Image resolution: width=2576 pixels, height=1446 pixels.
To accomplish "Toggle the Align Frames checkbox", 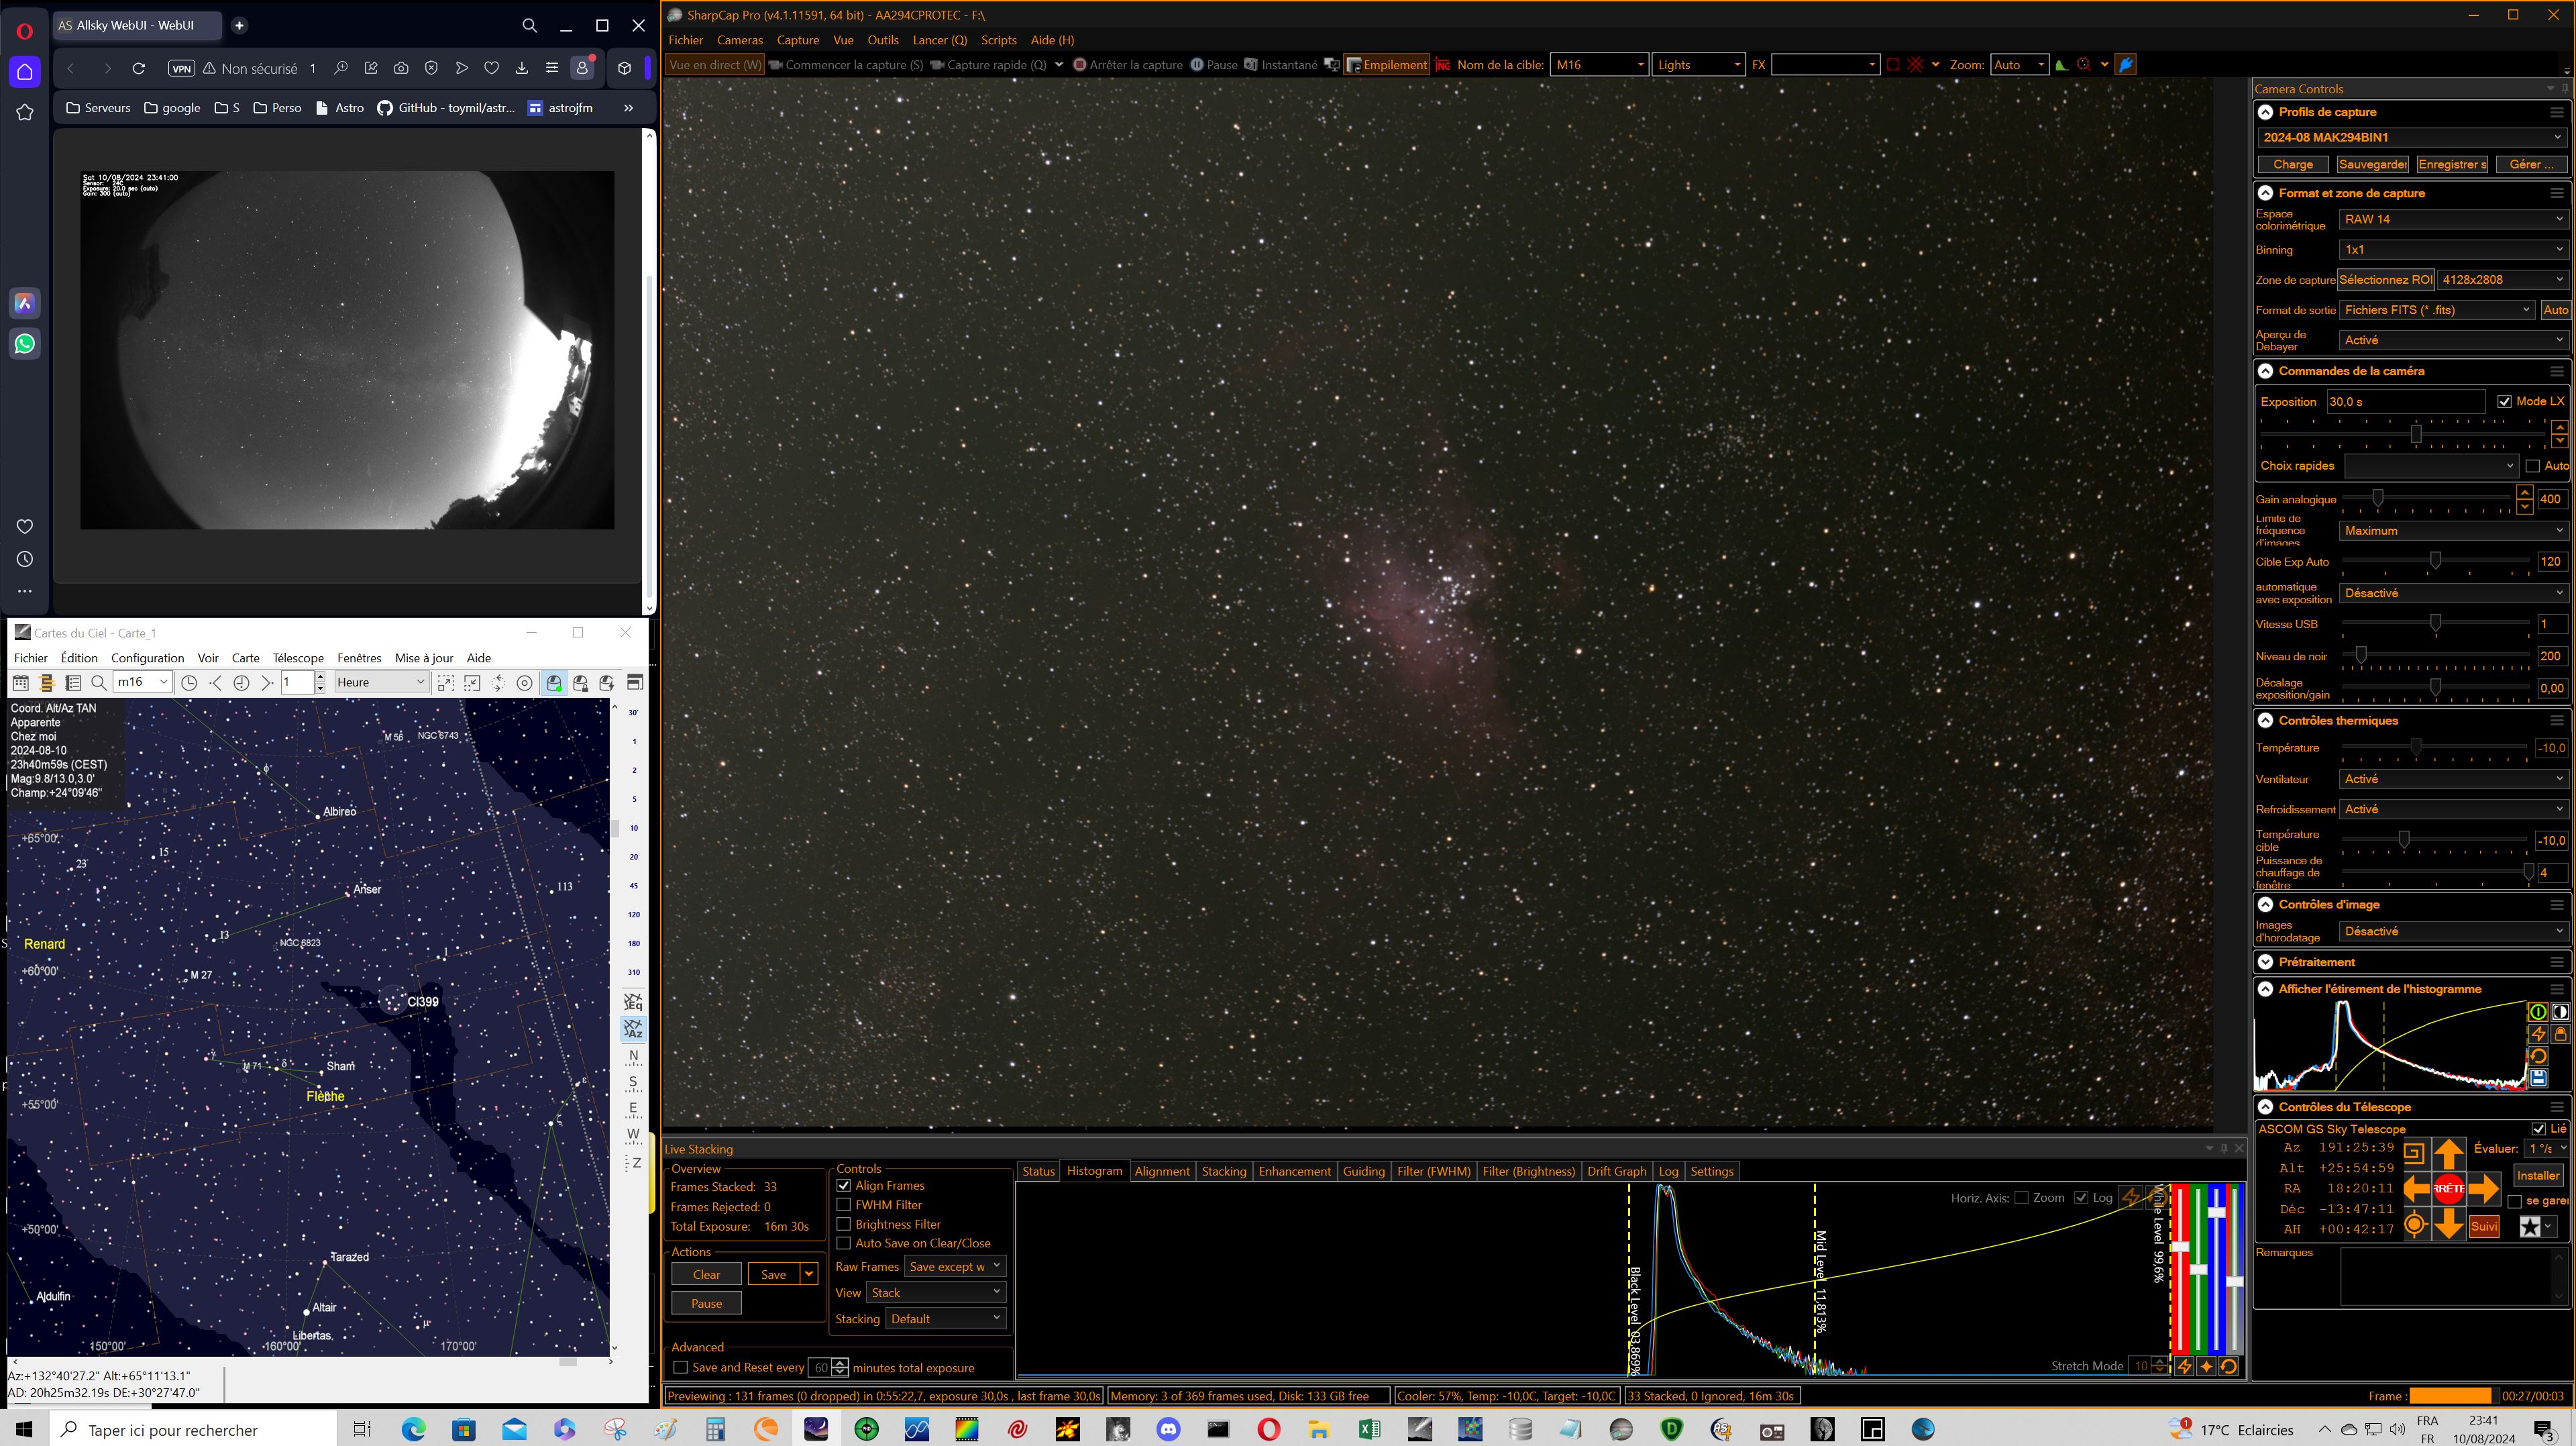I will pos(843,1186).
